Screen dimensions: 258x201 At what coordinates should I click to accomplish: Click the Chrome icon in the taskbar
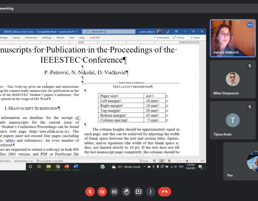tap(58, 167)
